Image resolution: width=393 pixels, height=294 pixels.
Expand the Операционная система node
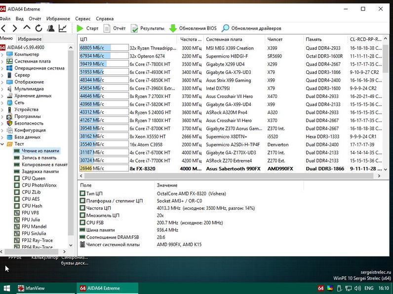[2, 68]
